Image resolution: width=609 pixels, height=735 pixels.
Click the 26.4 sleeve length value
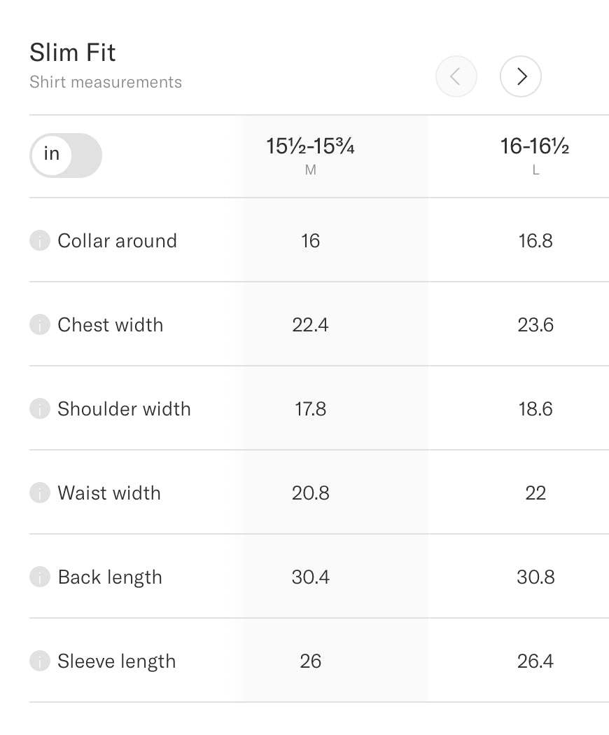click(x=535, y=661)
